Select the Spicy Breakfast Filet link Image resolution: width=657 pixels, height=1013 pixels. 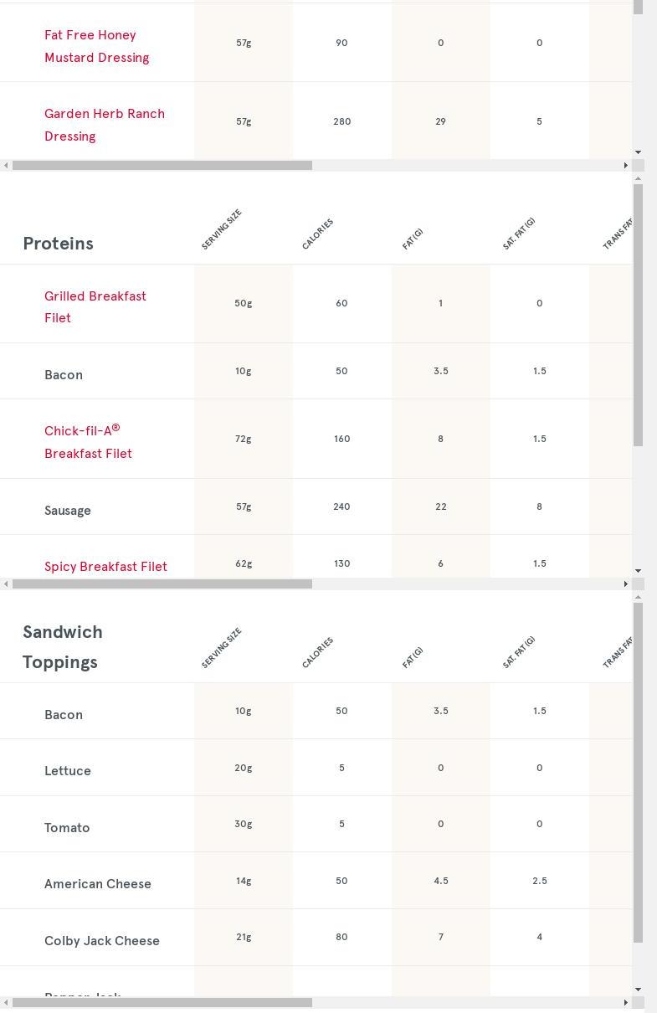(105, 567)
